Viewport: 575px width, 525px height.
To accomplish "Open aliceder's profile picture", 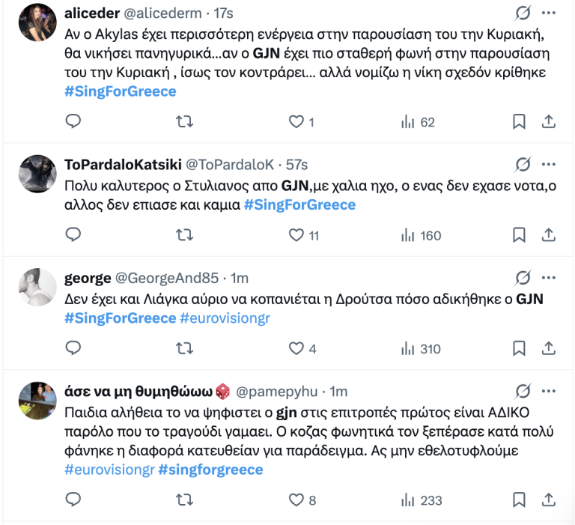I will coord(37,22).
